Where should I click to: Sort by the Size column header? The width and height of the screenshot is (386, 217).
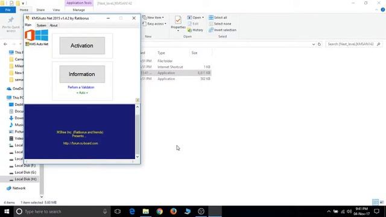pos(194,53)
